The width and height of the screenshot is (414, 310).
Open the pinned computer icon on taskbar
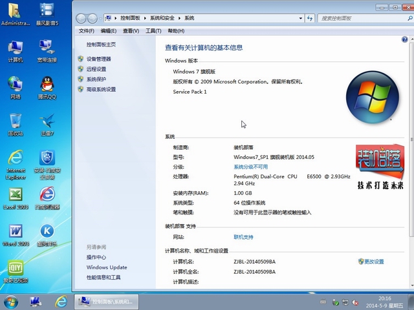pyautogui.click(x=36, y=302)
